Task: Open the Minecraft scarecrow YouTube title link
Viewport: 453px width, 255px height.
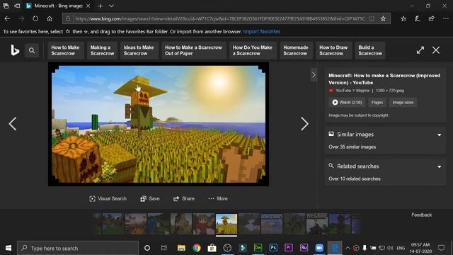Action: [x=384, y=79]
